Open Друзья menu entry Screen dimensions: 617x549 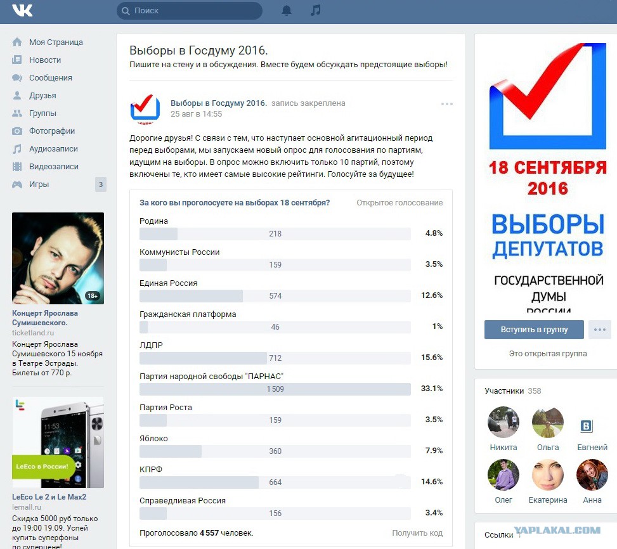tap(42, 95)
